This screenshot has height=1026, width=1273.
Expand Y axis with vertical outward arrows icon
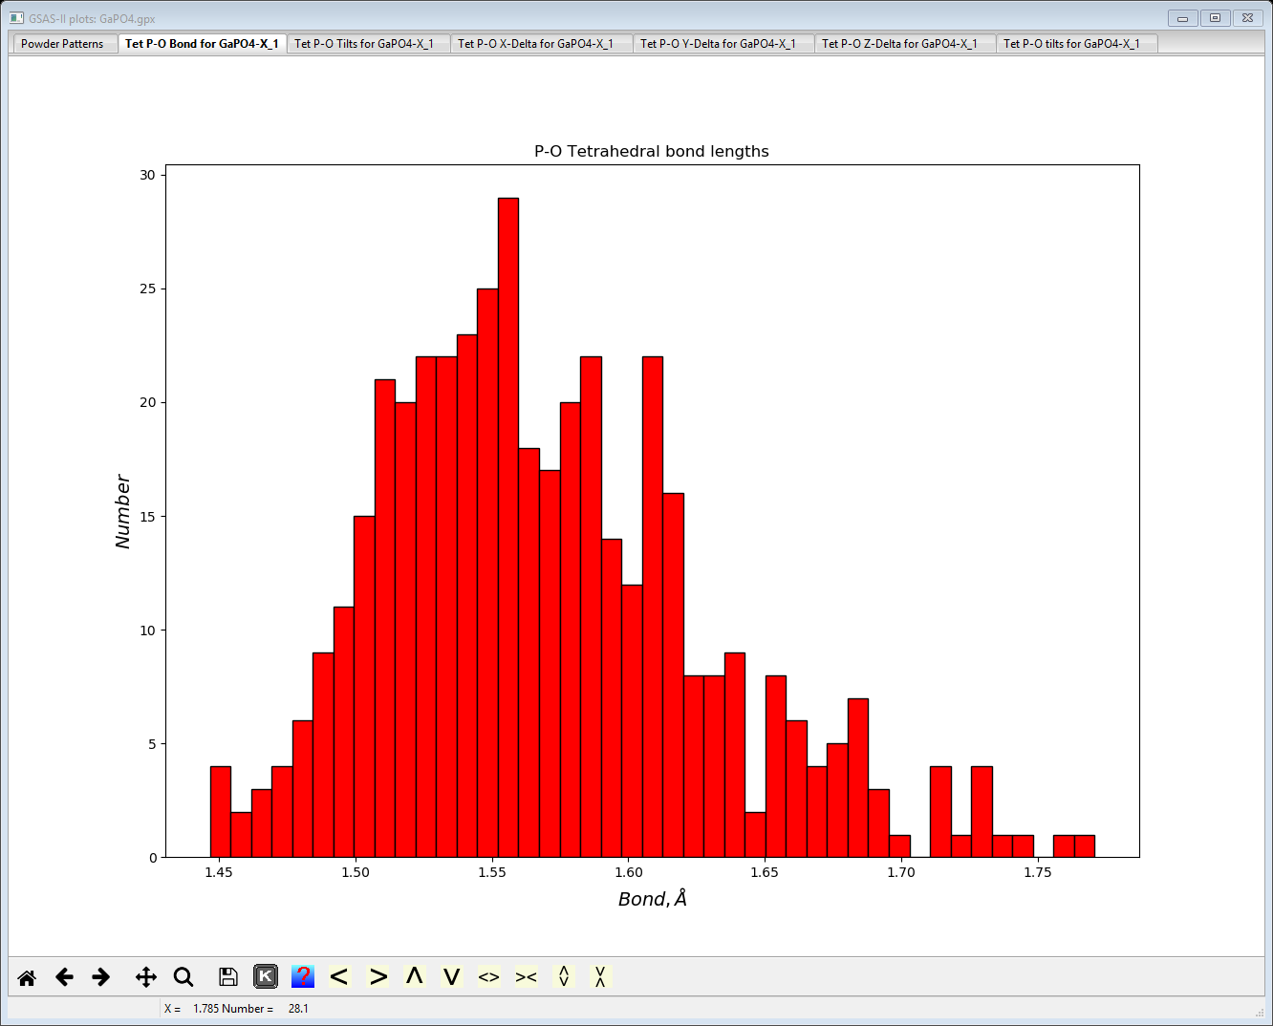pyautogui.click(x=564, y=976)
